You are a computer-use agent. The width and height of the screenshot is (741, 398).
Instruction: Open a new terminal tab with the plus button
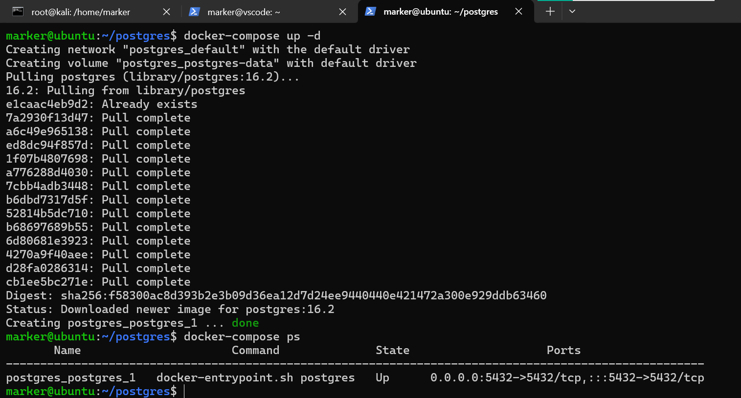coord(550,11)
